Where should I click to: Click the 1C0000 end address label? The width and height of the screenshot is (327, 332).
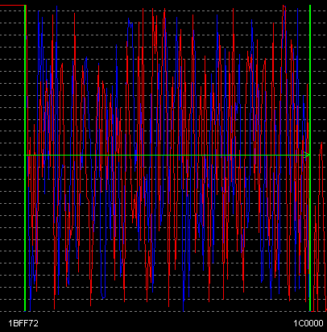[308, 323]
